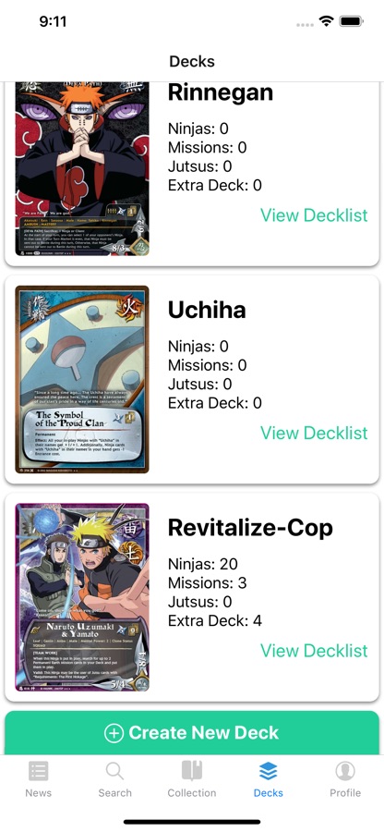The image size is (384, 832).
Task: Open the Profile person icon
Action: [345, 771]
